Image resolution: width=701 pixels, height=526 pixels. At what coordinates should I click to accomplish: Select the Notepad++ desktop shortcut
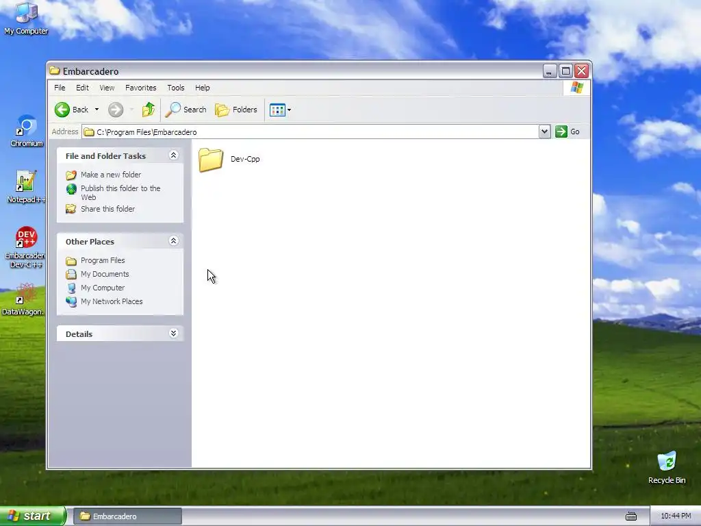(x=26, y=187)
